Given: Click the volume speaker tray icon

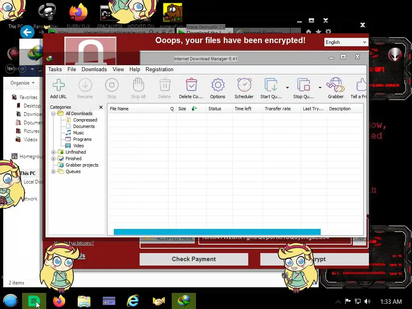Looking at the screenshot, I should click(x=367, y=301).
